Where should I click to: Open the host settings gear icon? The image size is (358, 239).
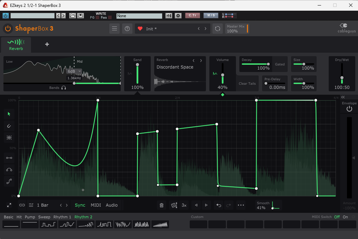point(178,15)
